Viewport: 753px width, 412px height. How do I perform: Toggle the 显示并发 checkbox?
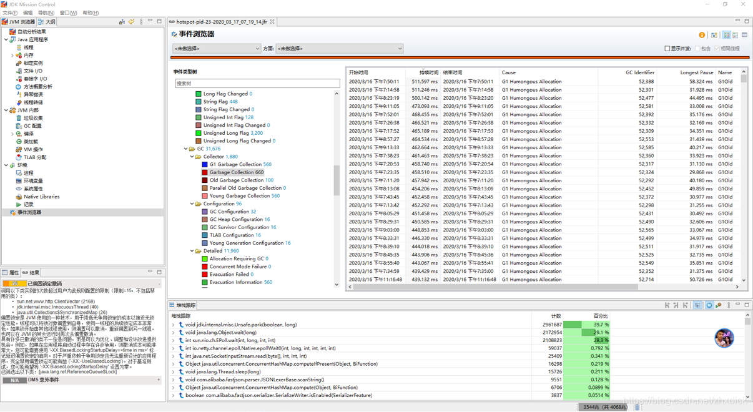[667, 49]
